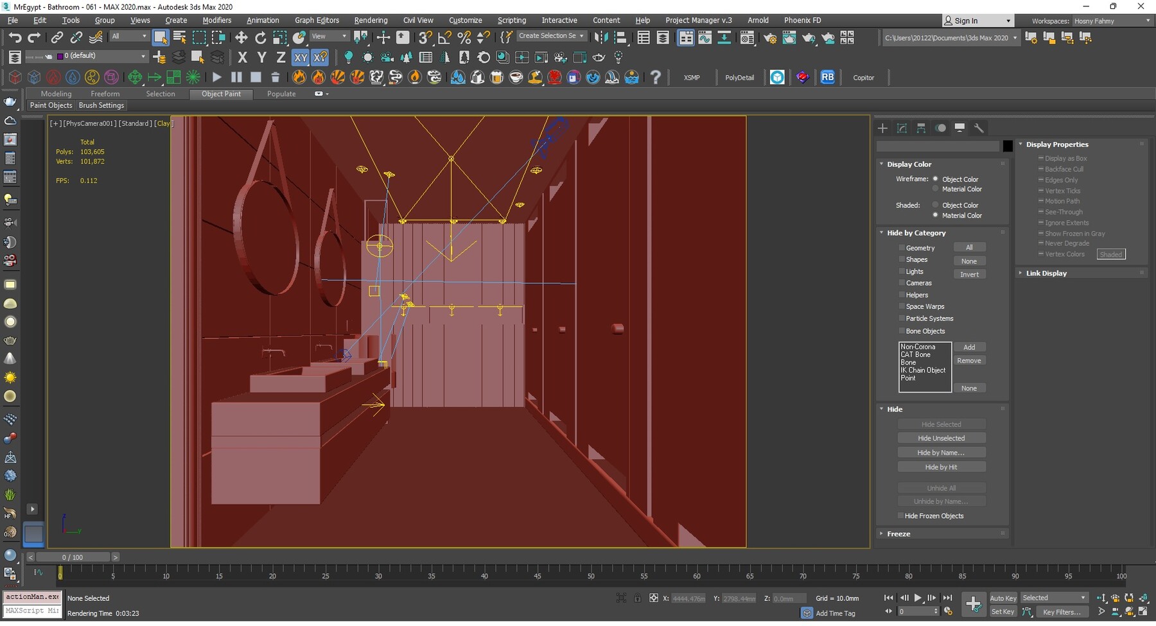Select the Select and Move tool
The height and width of the screenshot is (626, 1156).
[x=241, y=37]
